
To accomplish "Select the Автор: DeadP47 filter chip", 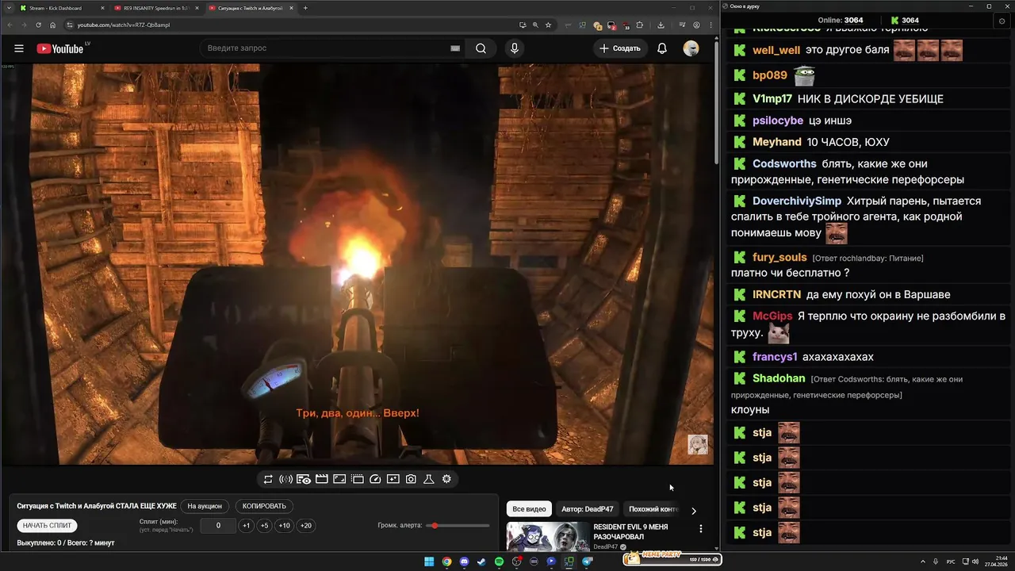I will pos(587,509).
